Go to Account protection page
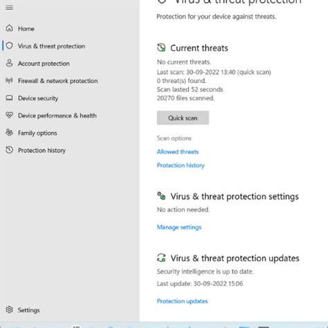Image resolution: width=328 pixels, height=328 pixels. 44,64
